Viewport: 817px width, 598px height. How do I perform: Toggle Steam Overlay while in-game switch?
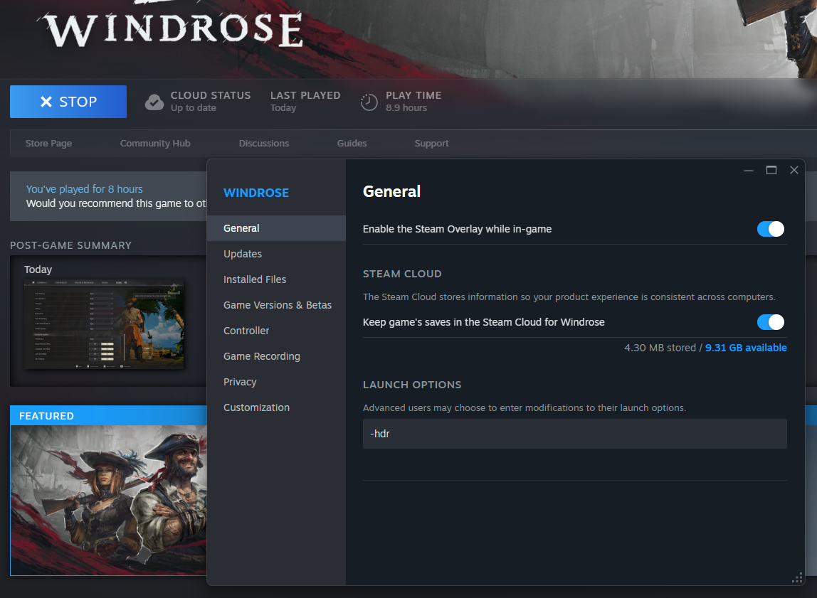(x=770, y=229)
